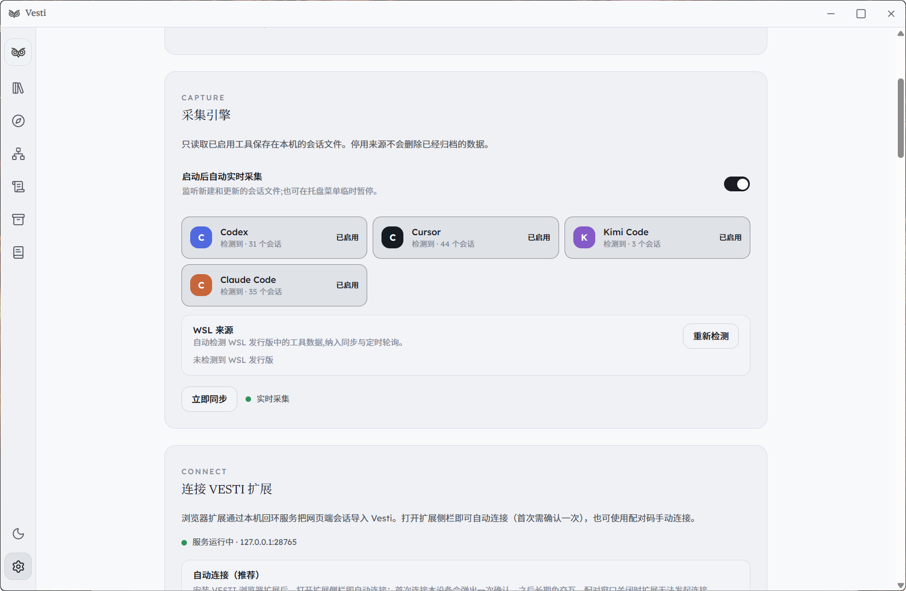Open the library books sidebar icon
906x591 pixels.
pyautogui.click(x=18, y=88)
